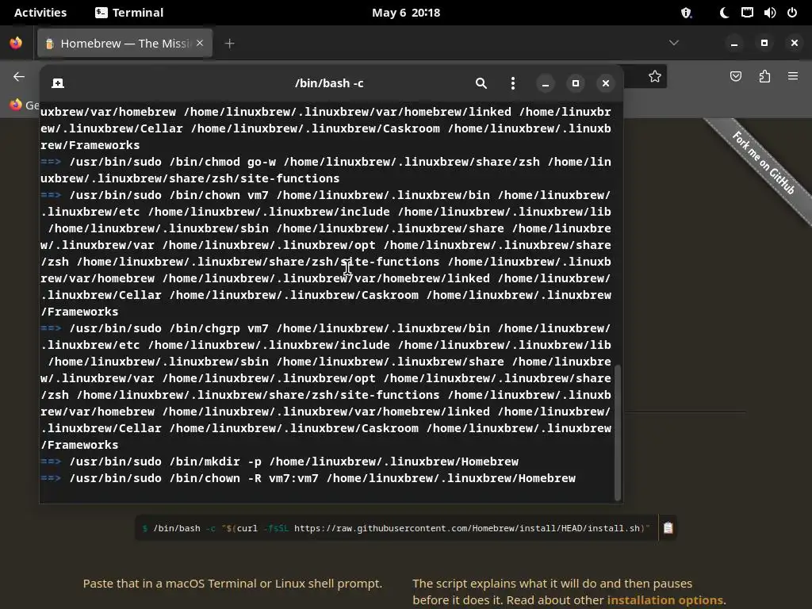The height and width of the screenshot is (609, 812).
Task: Close the Homebrew browser tab
Action: tap(200, 43)
